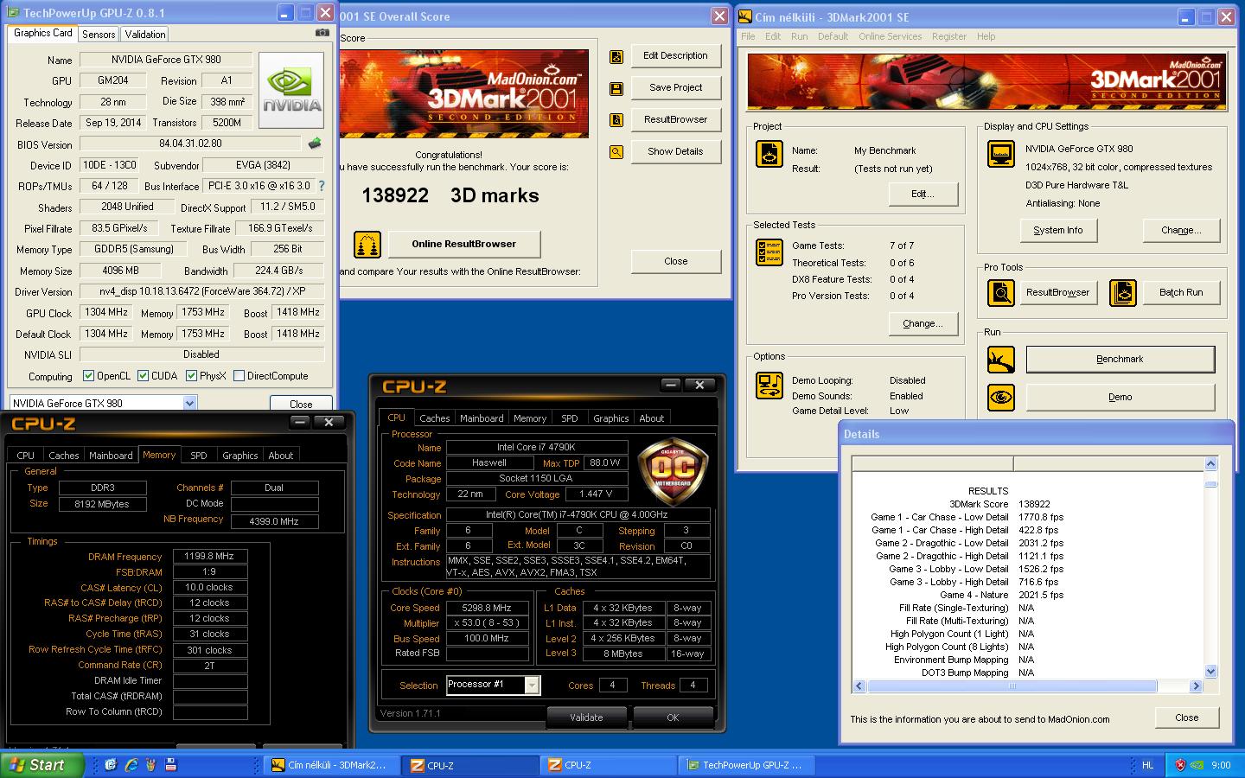Click the System Info button
Screen dimensions: 1245x778
tap(1057, 231)
